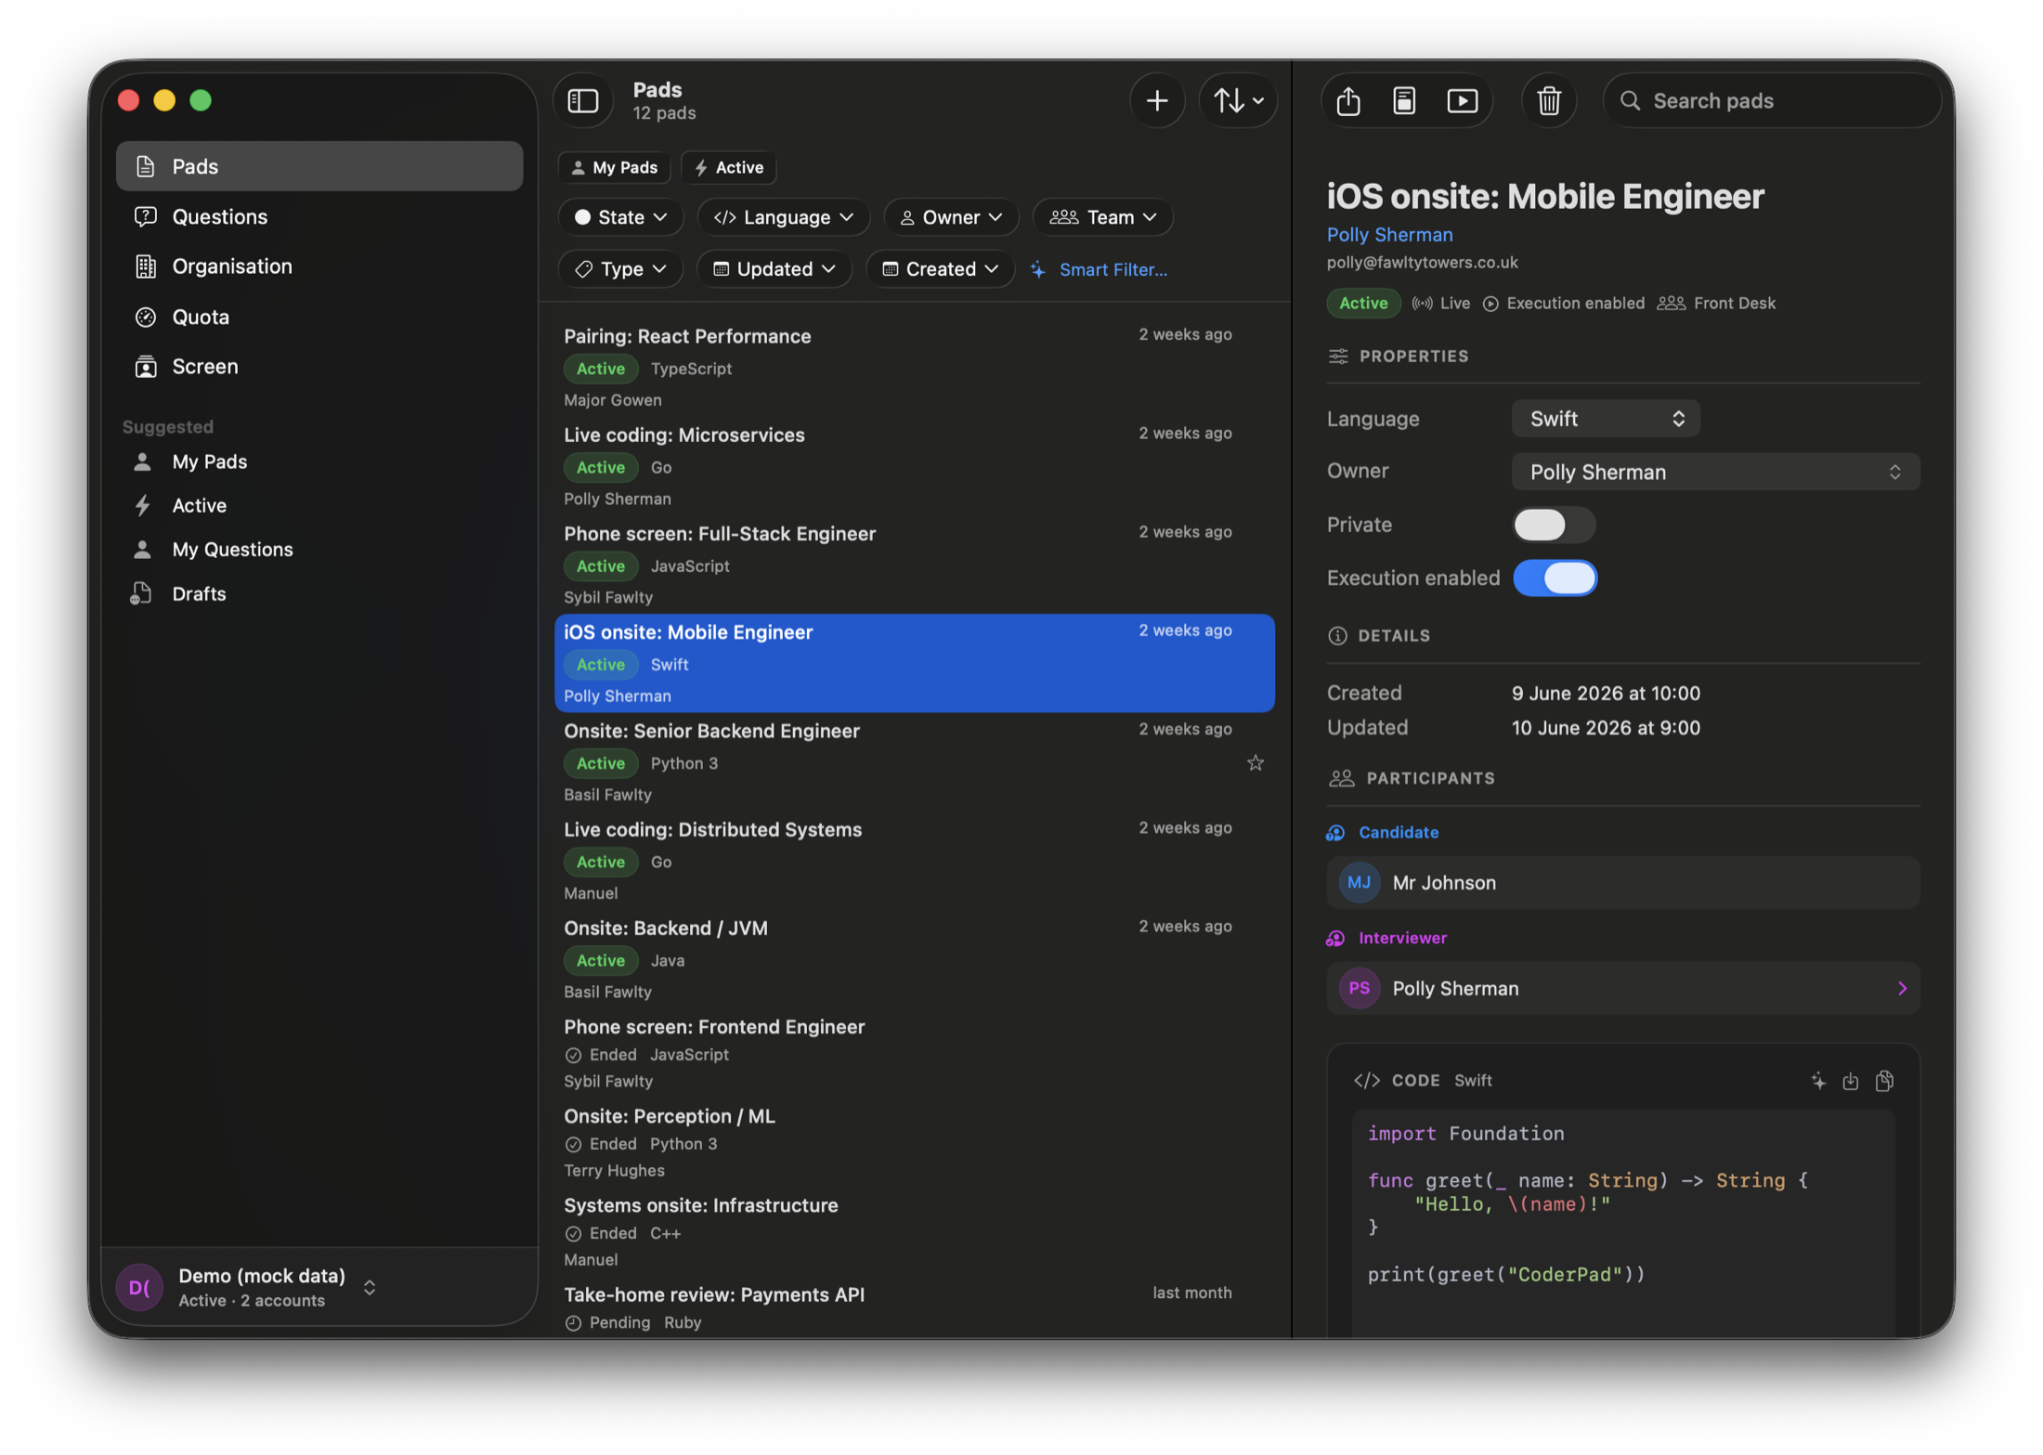Change the Swift language selector
The width and height of the screenshot is (2043, 1455).
1605,419
